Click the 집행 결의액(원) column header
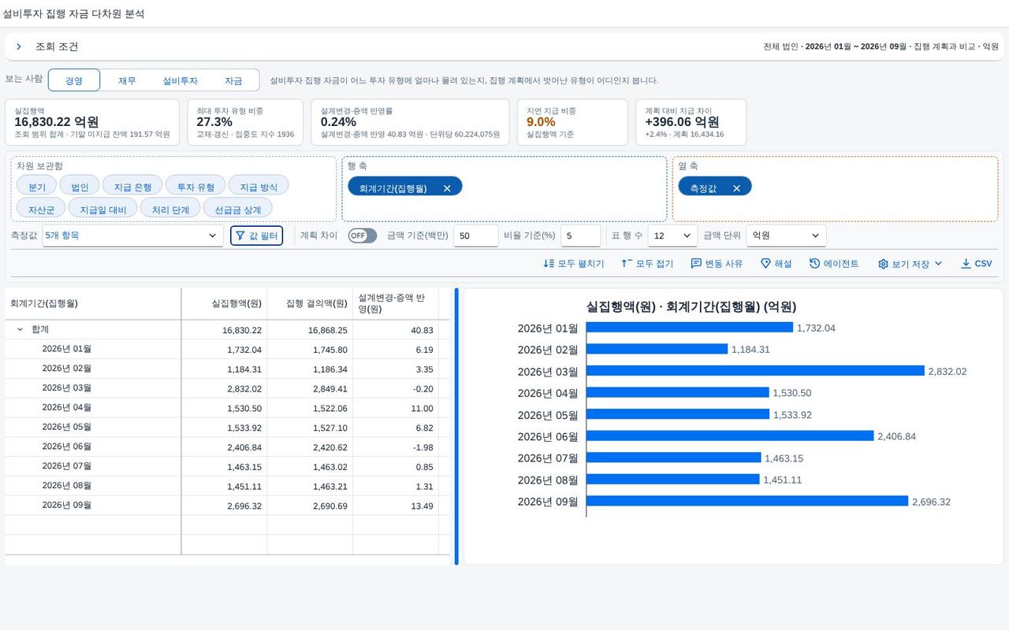This screenshot has height=630, width=1009. 310,303
